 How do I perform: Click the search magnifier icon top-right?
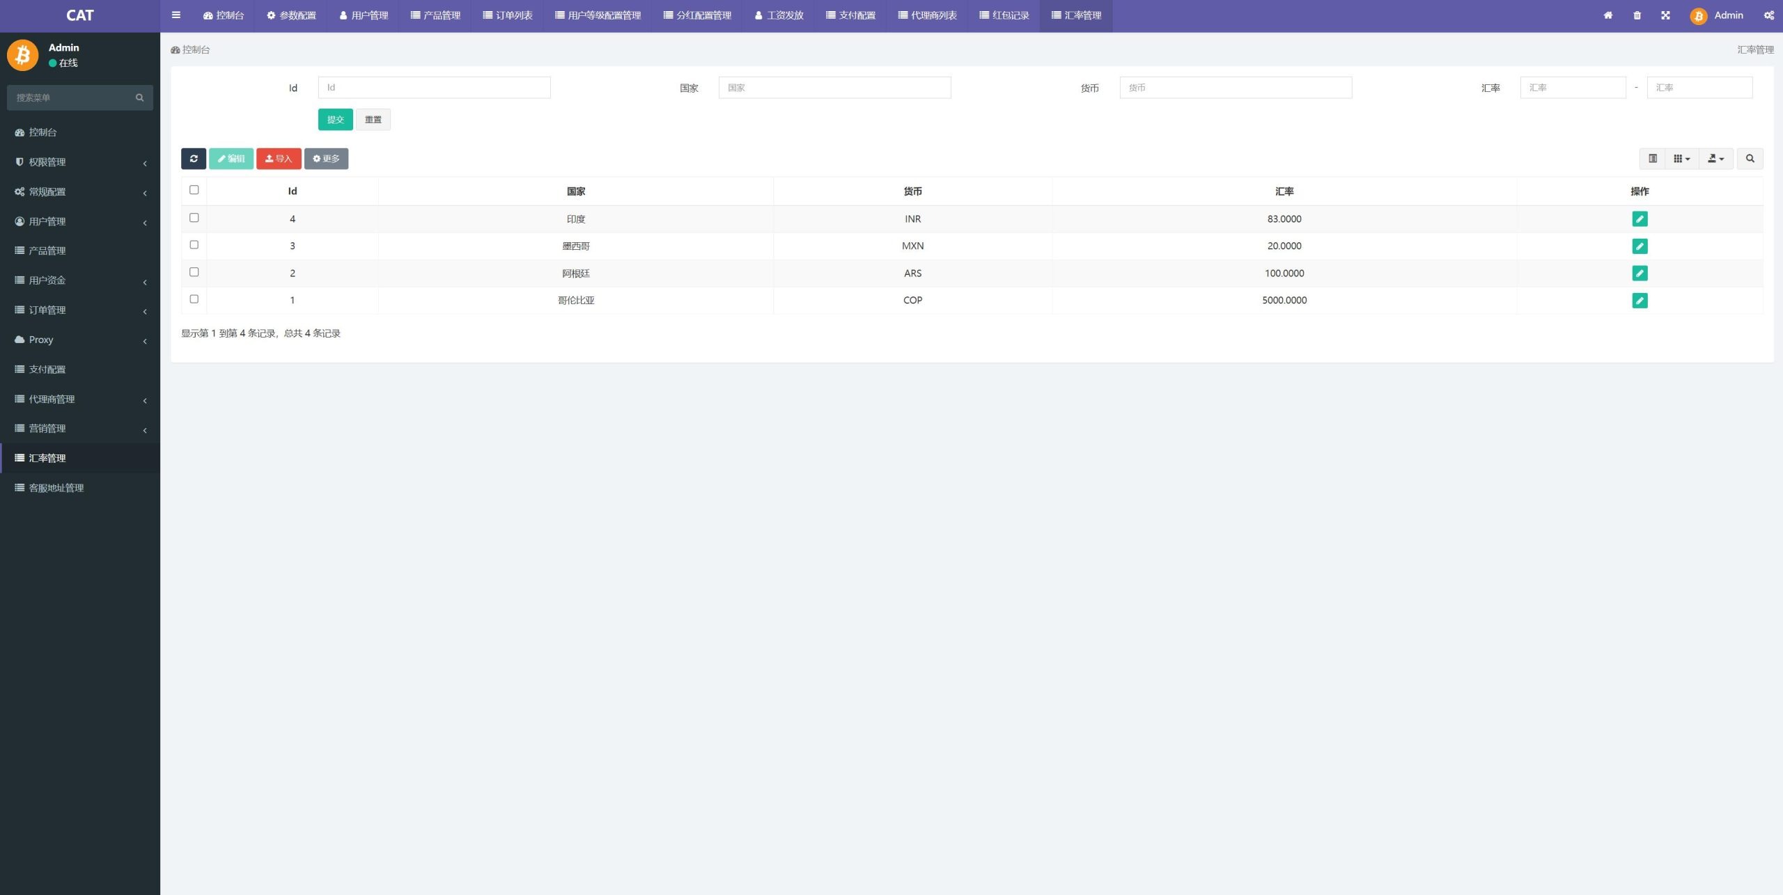pyautogui.click(x=1750, y=159)
